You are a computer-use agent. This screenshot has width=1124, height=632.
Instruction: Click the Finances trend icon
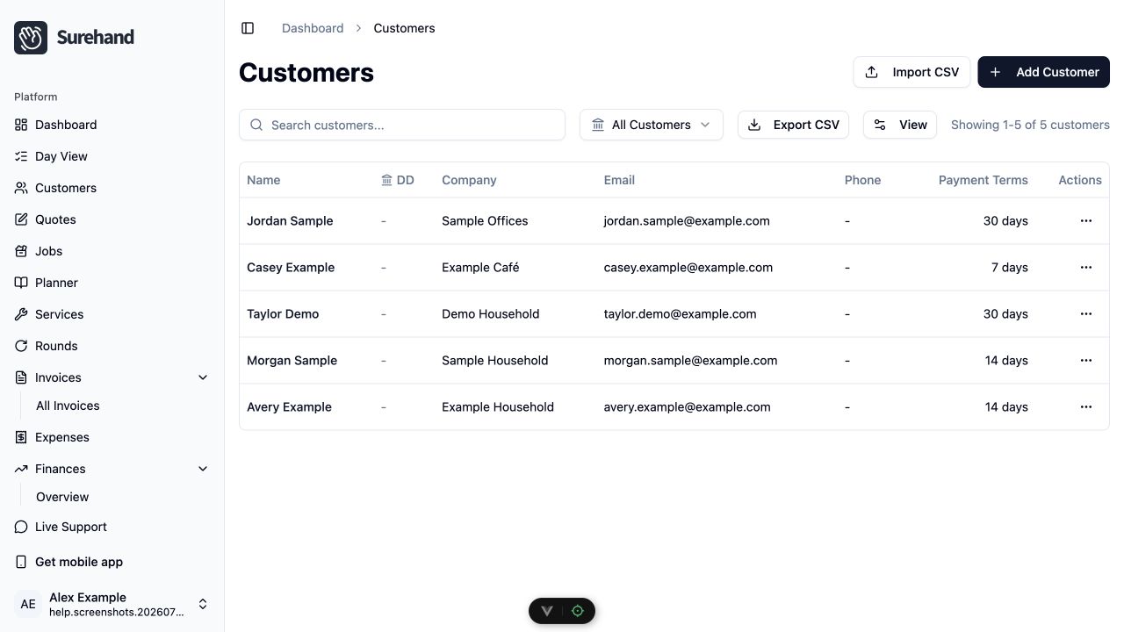pos(21,469)
